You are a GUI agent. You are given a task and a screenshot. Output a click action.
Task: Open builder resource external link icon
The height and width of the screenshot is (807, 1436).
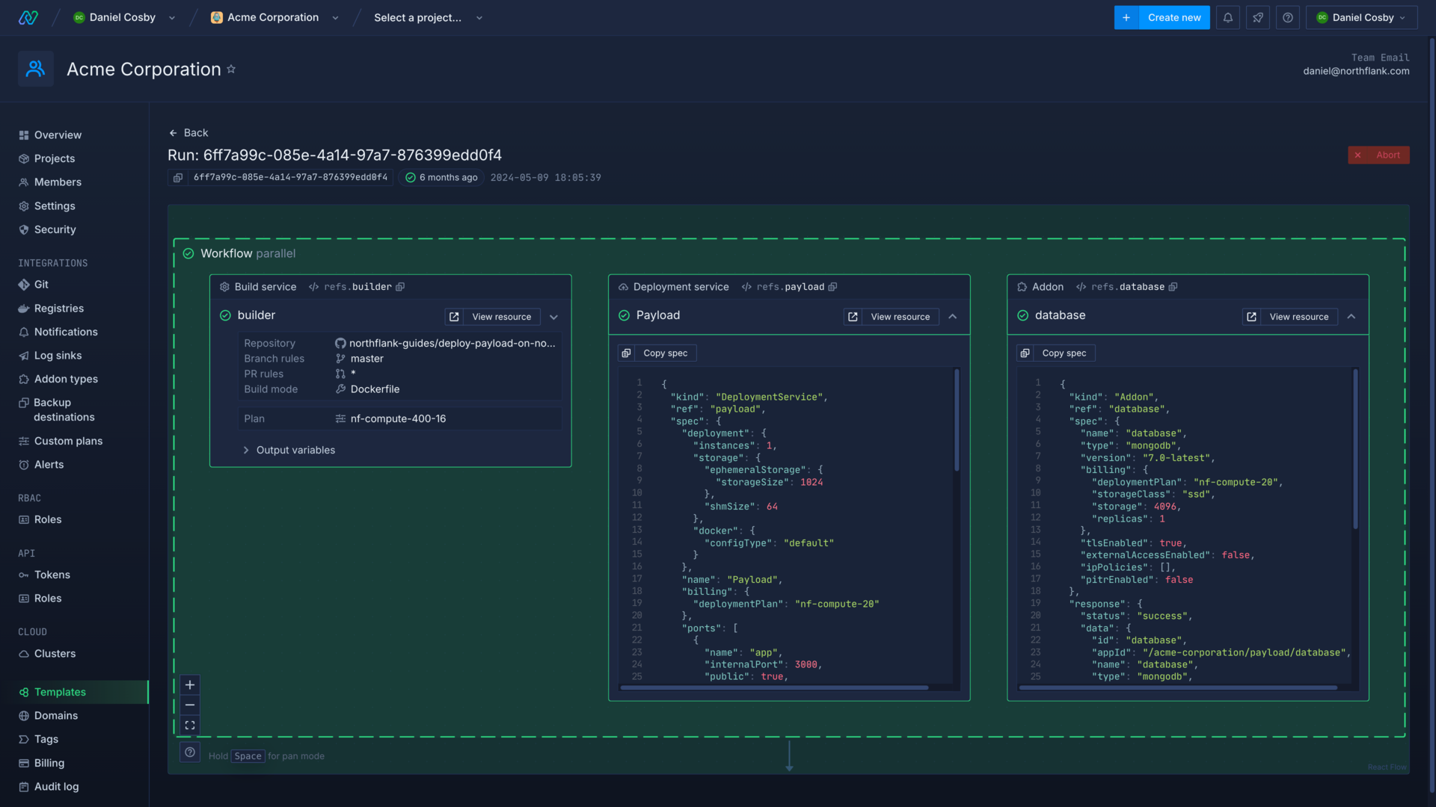point(454,317)
